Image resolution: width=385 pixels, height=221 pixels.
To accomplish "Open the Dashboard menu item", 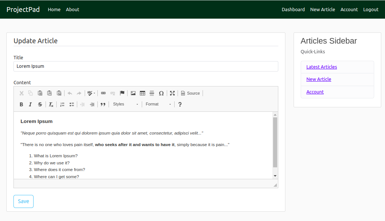I will pos(293,9).
